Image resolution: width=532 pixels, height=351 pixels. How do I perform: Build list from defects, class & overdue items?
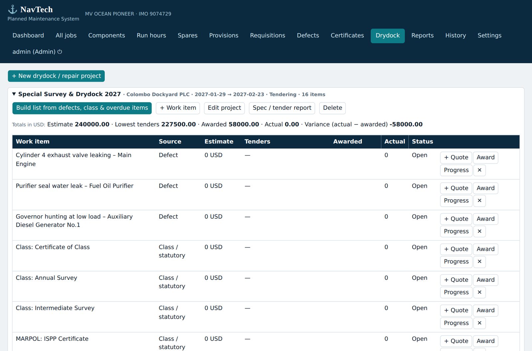click(x=82, y=108)
